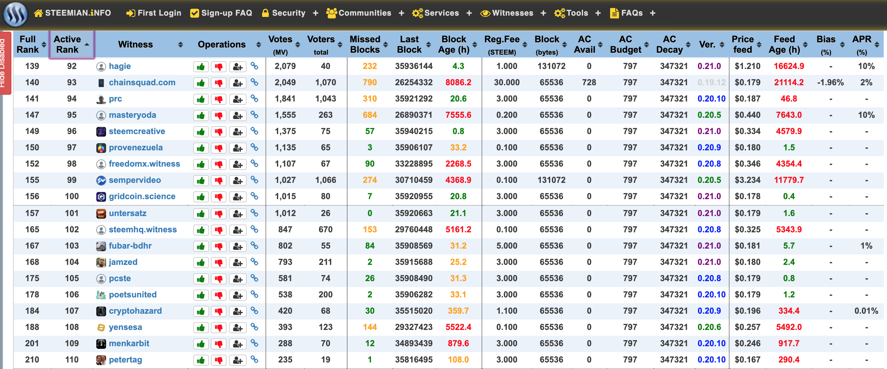Expand the Security menu plus sign
Image resolution: width=887 pixels, height=369 pixels.
coord(315,13)
